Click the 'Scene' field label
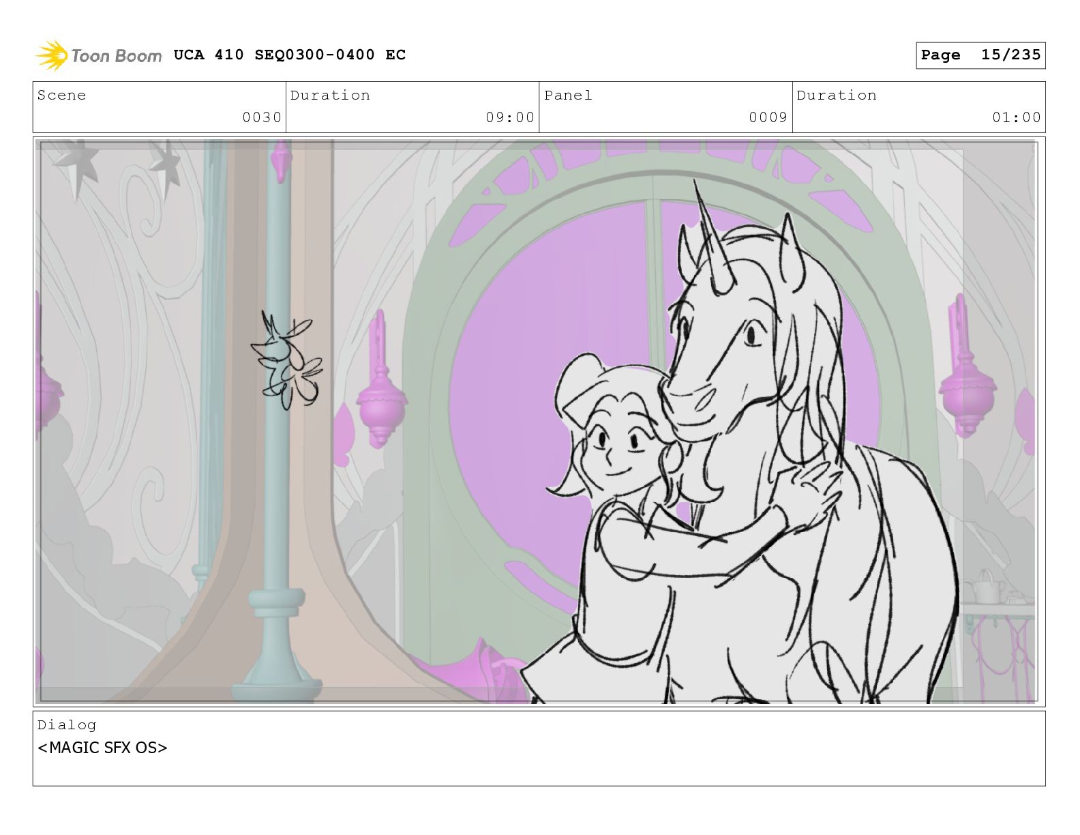Image resolution: width=1080 pixels, height=835 pixels. pos(61,96)
